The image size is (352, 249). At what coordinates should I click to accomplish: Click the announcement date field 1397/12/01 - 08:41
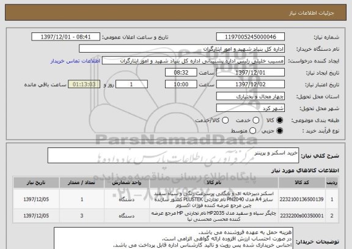coord(66,37)
